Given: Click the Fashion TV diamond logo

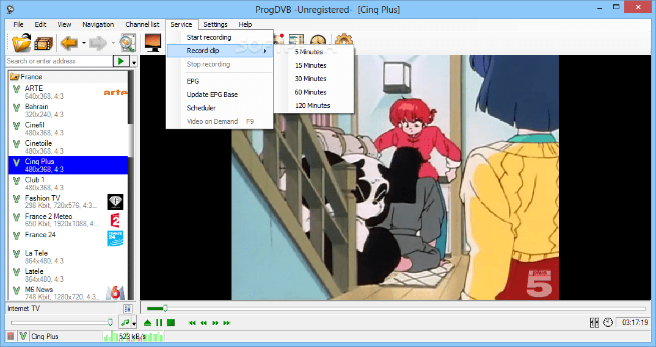Looking at the screenshot, I should 115,202.
